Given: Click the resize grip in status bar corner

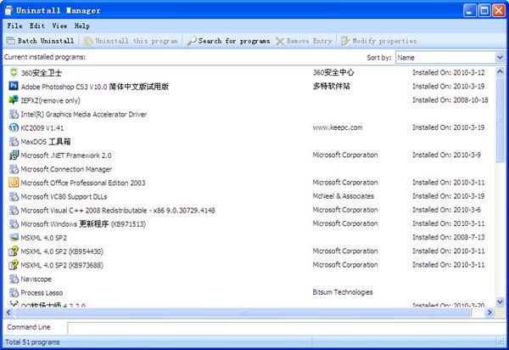Looking at the screenshot, I should pyautogui.click(x=501, y=342).
